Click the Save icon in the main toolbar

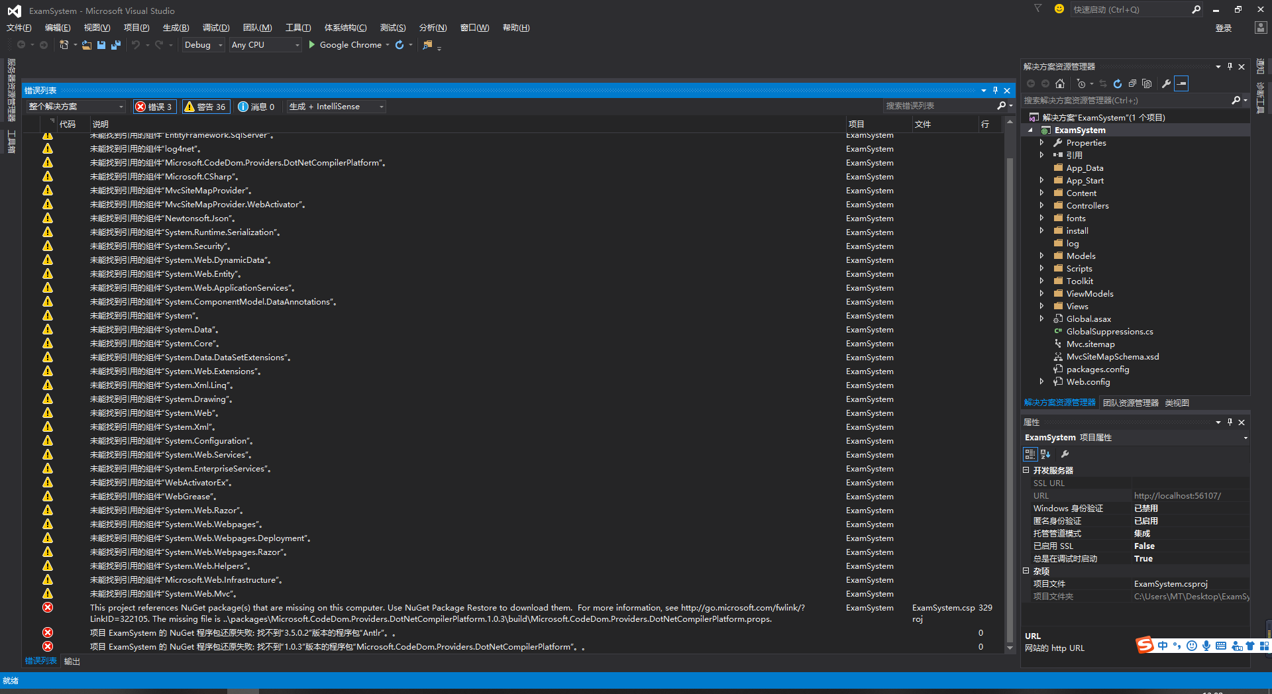pos(101,44)
